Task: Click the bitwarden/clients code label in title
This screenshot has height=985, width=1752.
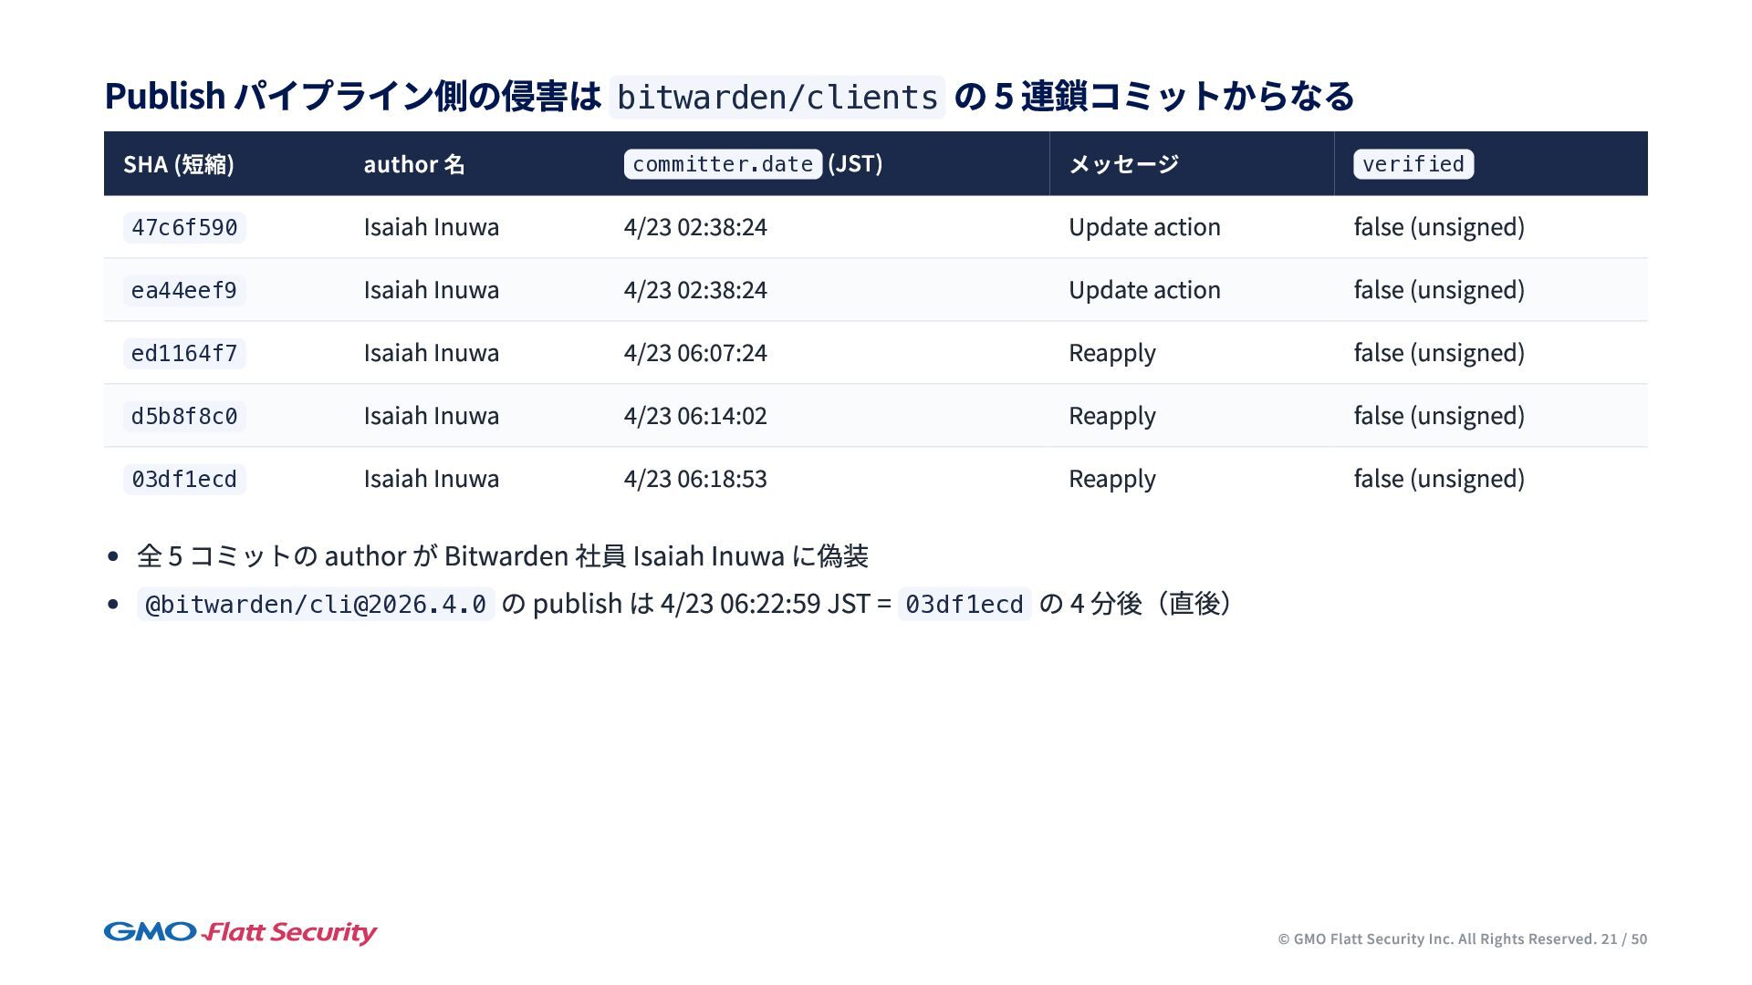Action: pyautogui.click(x=777, y=97)
